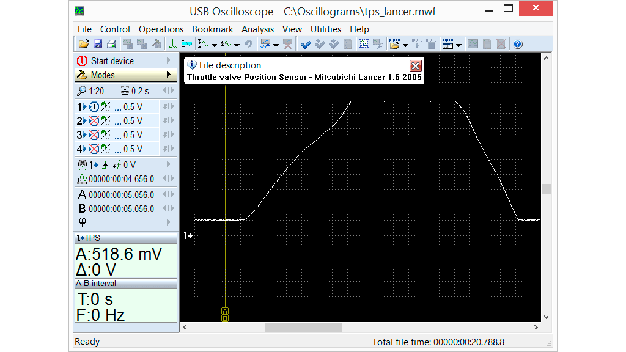Click the trigger binoculars icon

click(x=83, y=164)
